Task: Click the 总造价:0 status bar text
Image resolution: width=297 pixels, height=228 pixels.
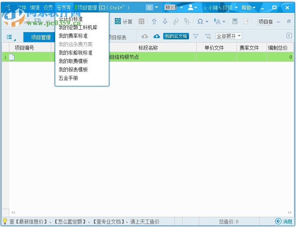Action: [228, 222]
